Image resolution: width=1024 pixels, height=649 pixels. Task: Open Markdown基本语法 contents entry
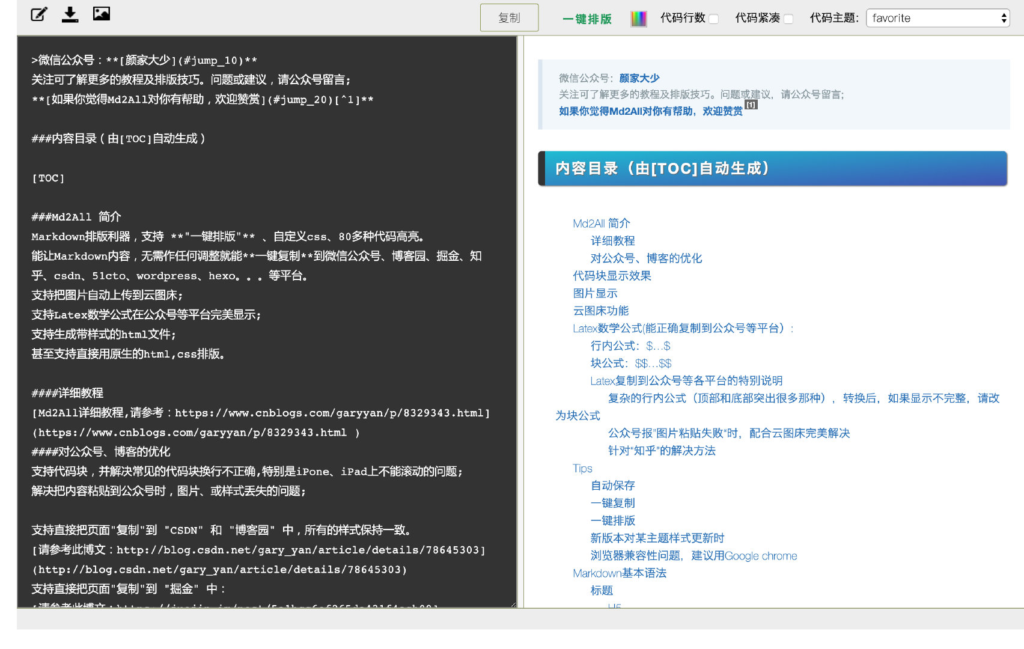click(x=619, y=573)
